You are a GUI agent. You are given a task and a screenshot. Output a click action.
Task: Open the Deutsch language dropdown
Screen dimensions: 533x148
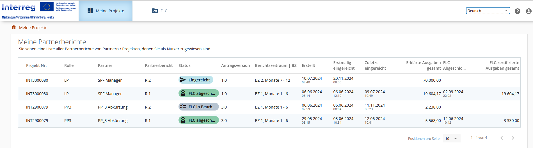[488, 11]
